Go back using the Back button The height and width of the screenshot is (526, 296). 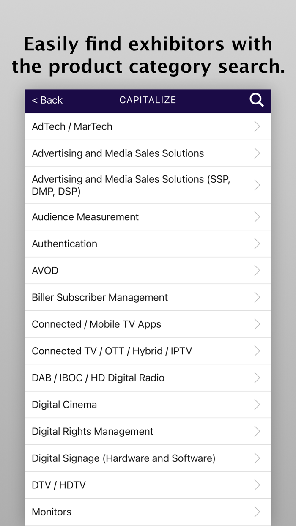tap(47, 100)
